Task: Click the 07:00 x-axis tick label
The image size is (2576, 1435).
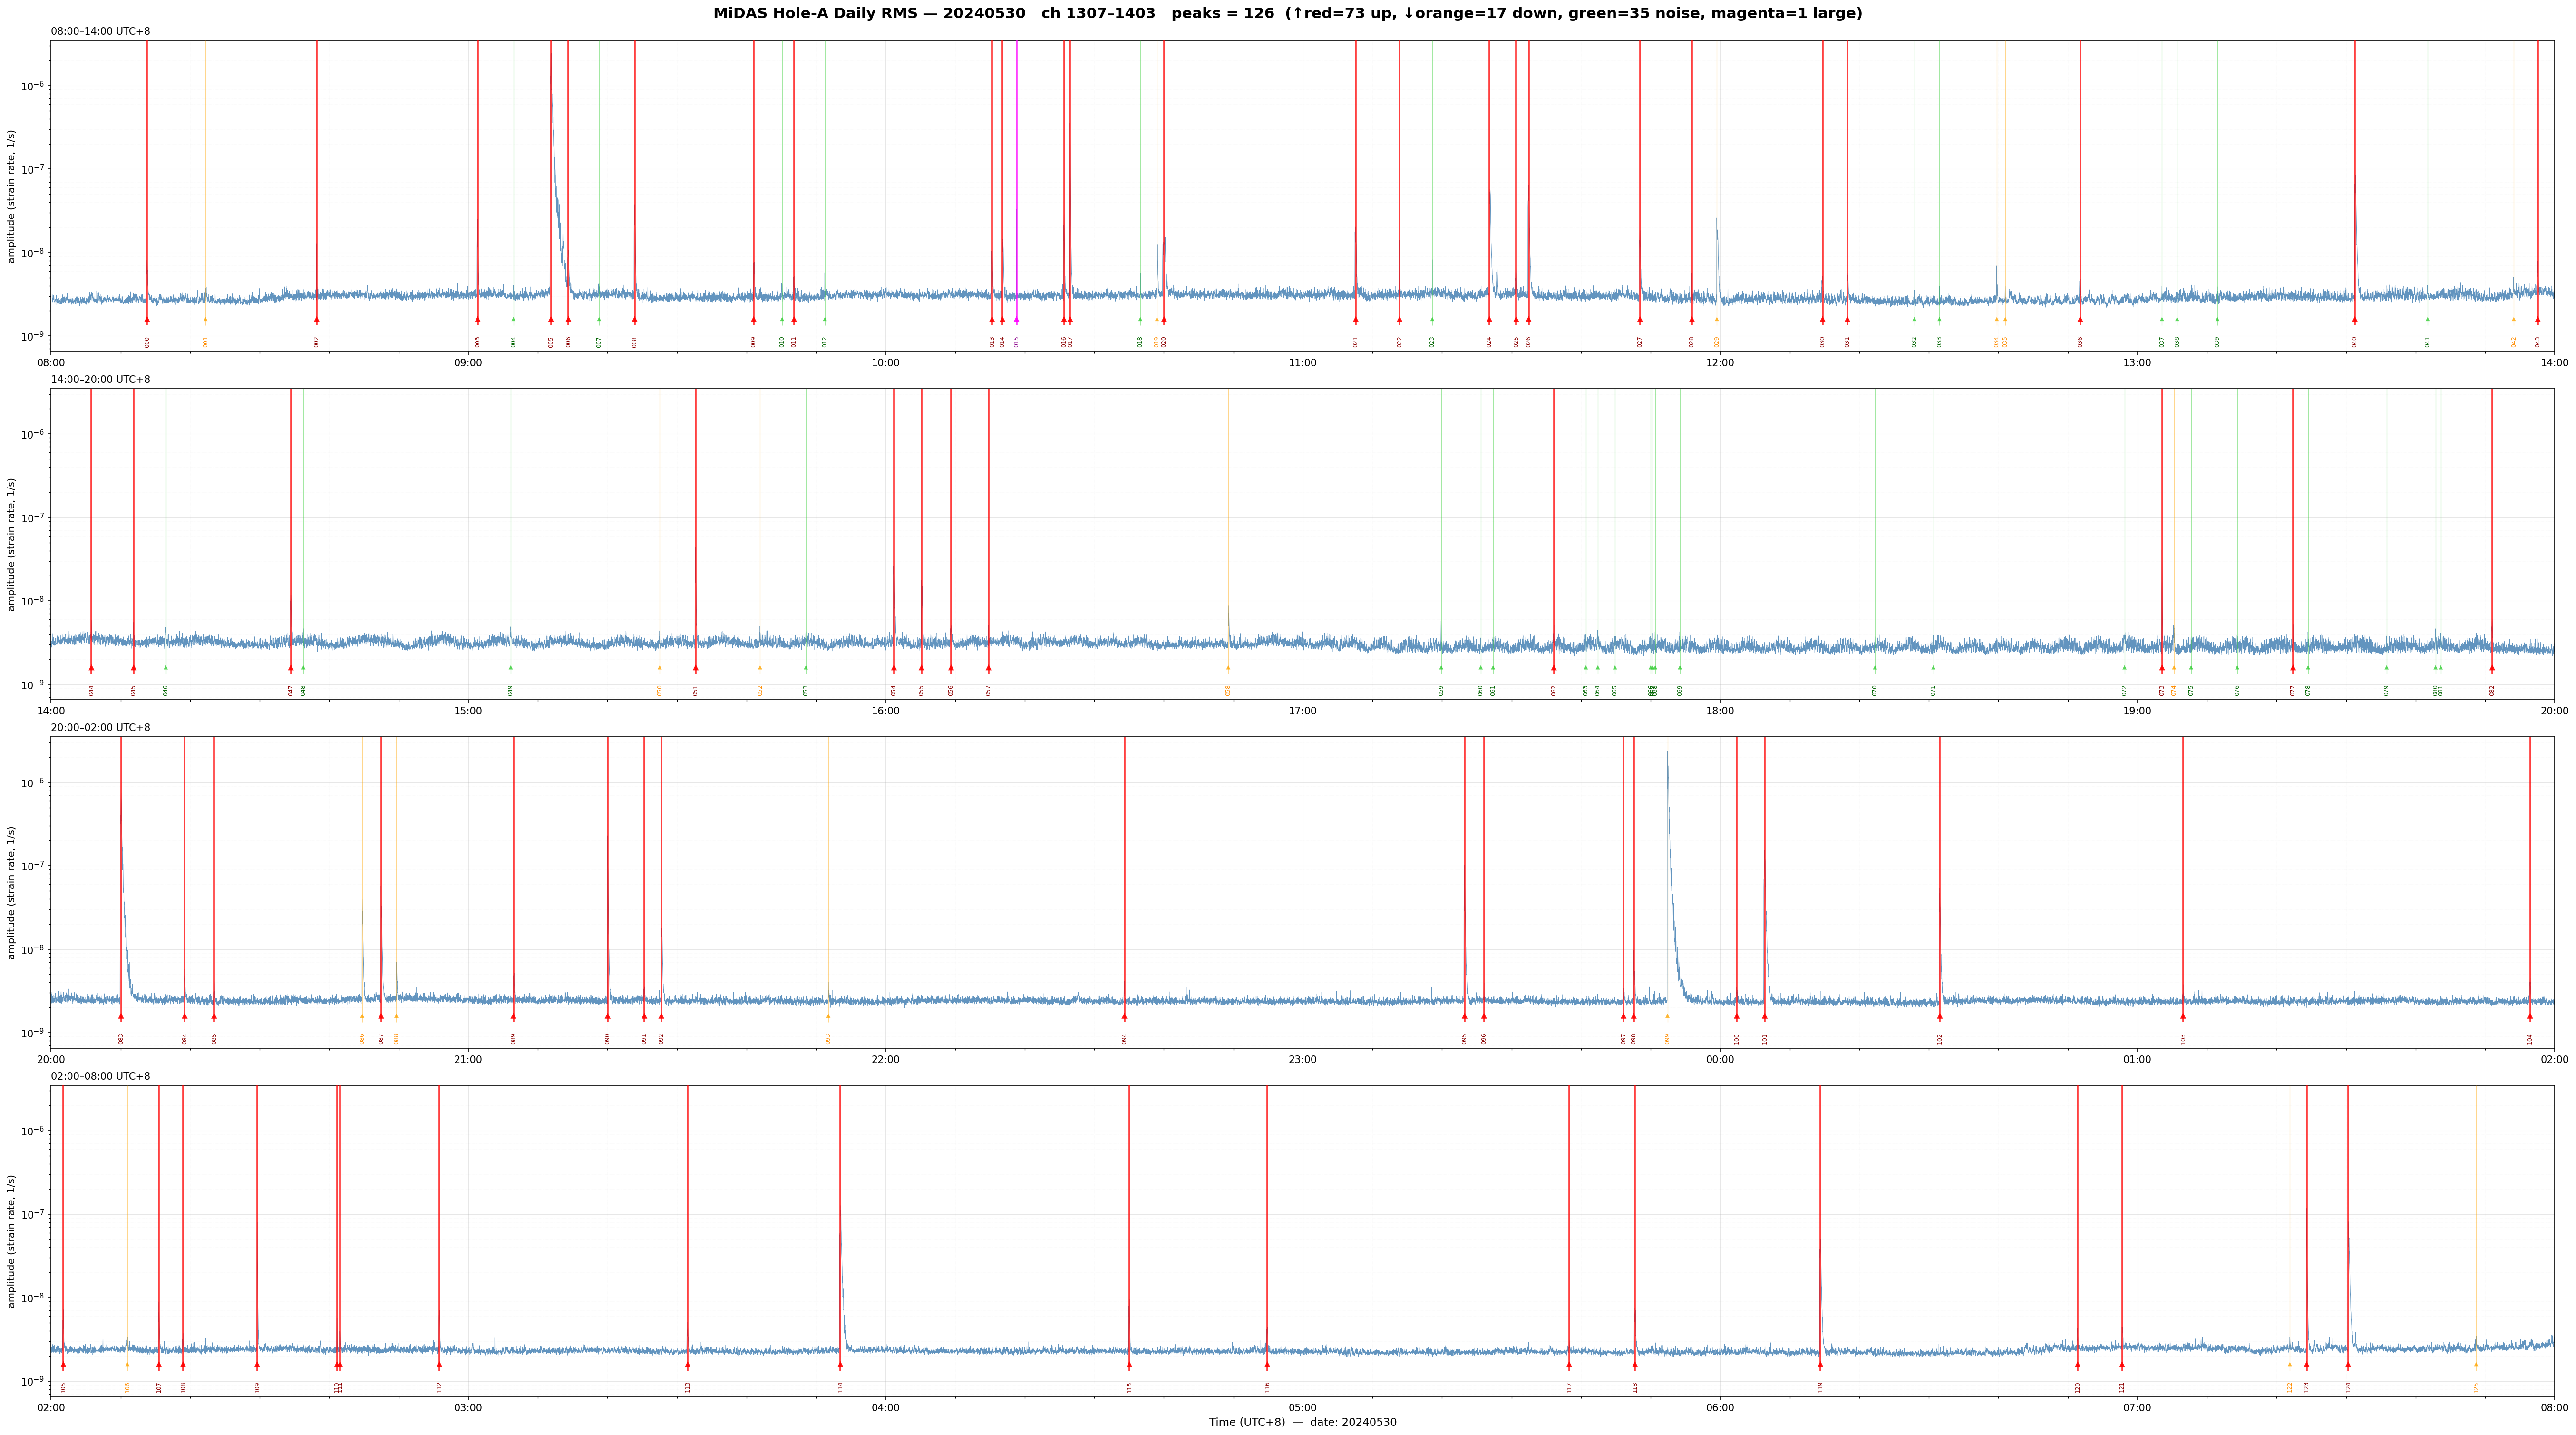Action: 2137,1408
